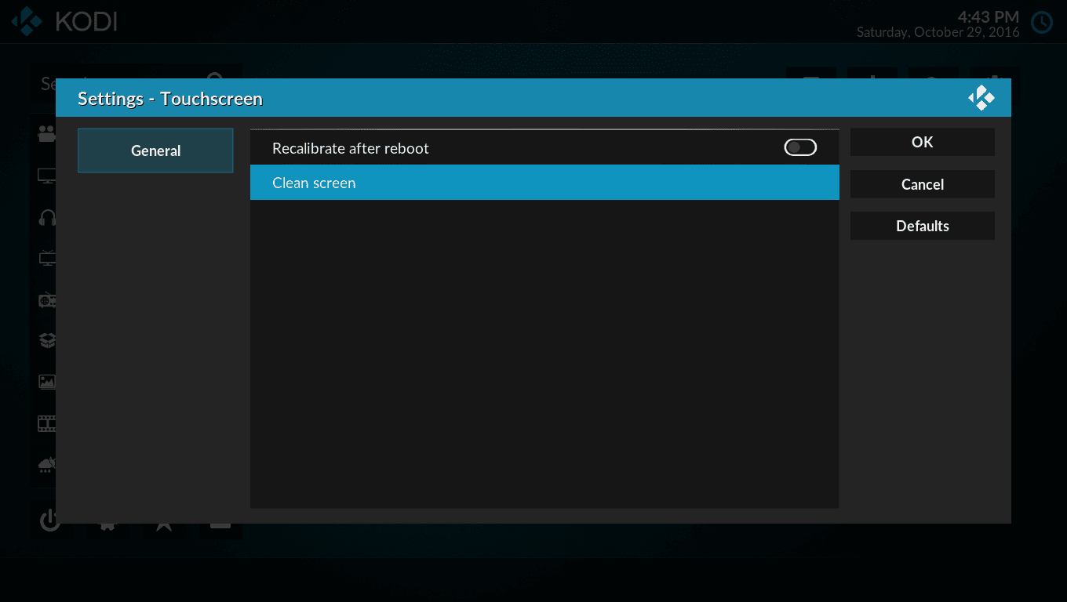1067x602 pixels.
Task: Click the clock icon near the time
Action: click(1042, 22)
